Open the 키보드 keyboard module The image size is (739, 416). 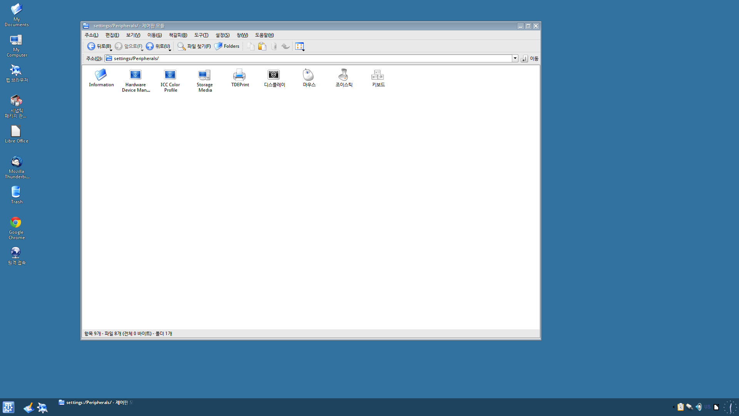point(378,78)
